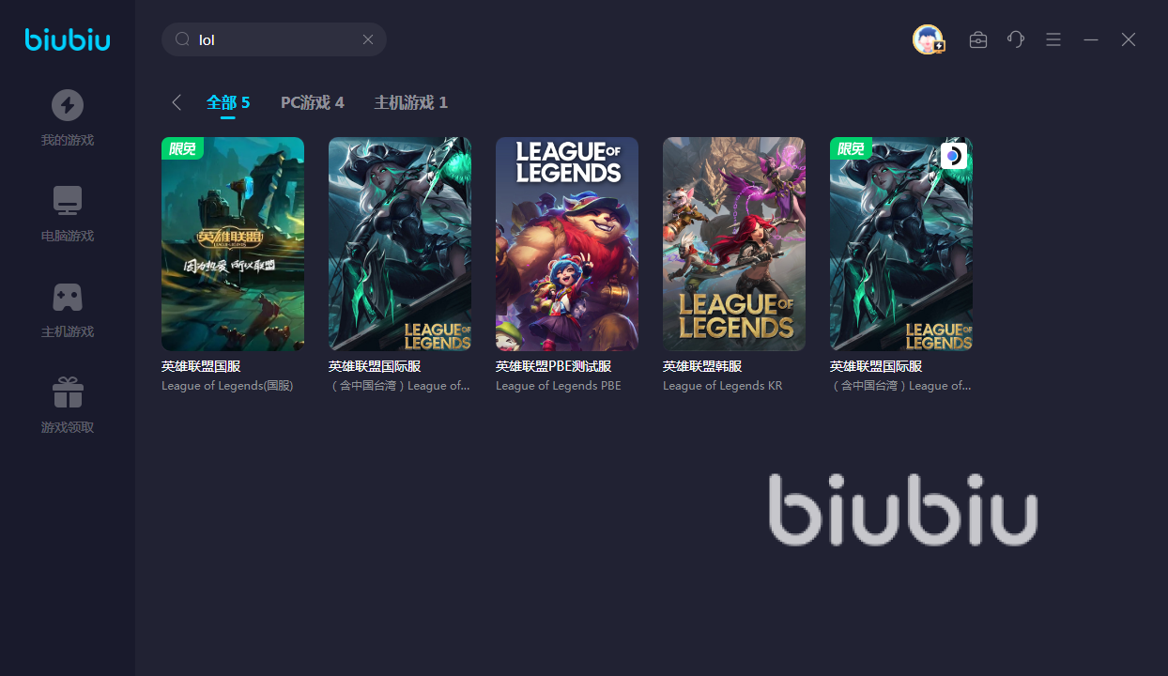Viewport: 1168px width, 676px height.
Task: Click into the lol search field
Action: 274,39
